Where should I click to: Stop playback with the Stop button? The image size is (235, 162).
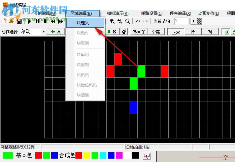tap(45, 21)
